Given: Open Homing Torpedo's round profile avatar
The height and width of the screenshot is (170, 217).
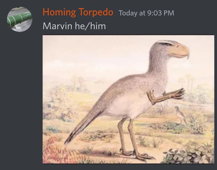Looking at the screenshot, I should pyautogui.click(x=20, y=19).
